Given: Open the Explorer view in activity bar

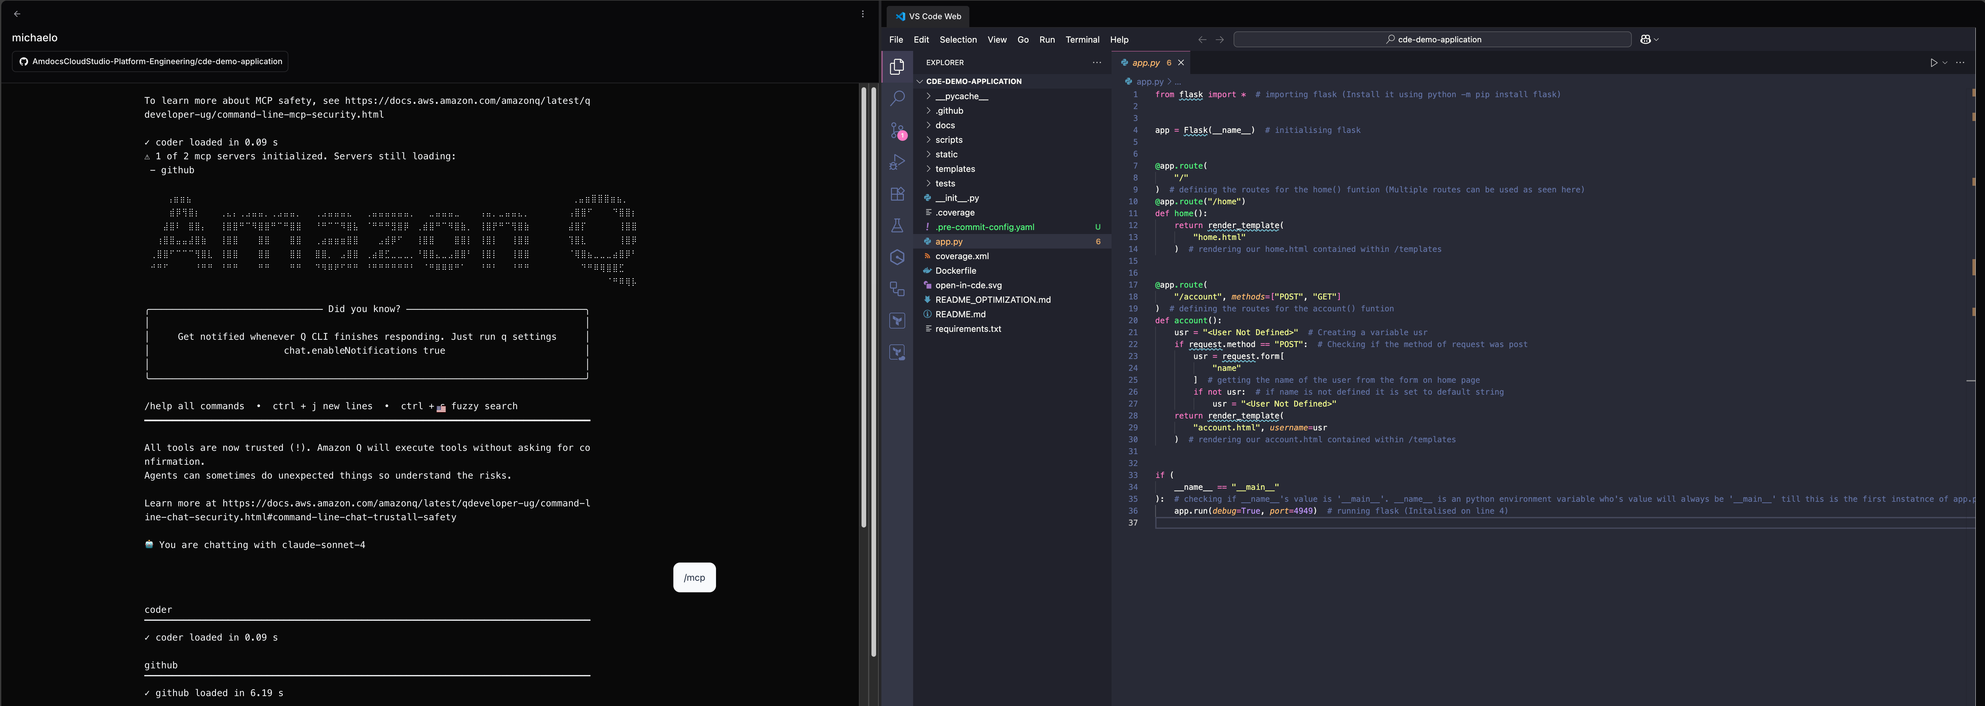Looking at the screenshot, I should tap(897, 67).
